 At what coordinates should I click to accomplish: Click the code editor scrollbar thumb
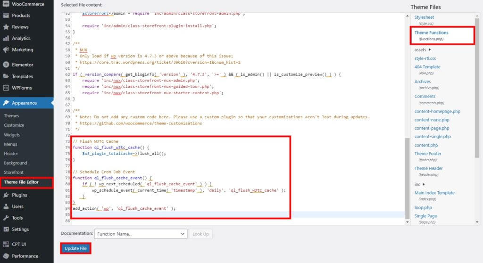pos(407,178)
